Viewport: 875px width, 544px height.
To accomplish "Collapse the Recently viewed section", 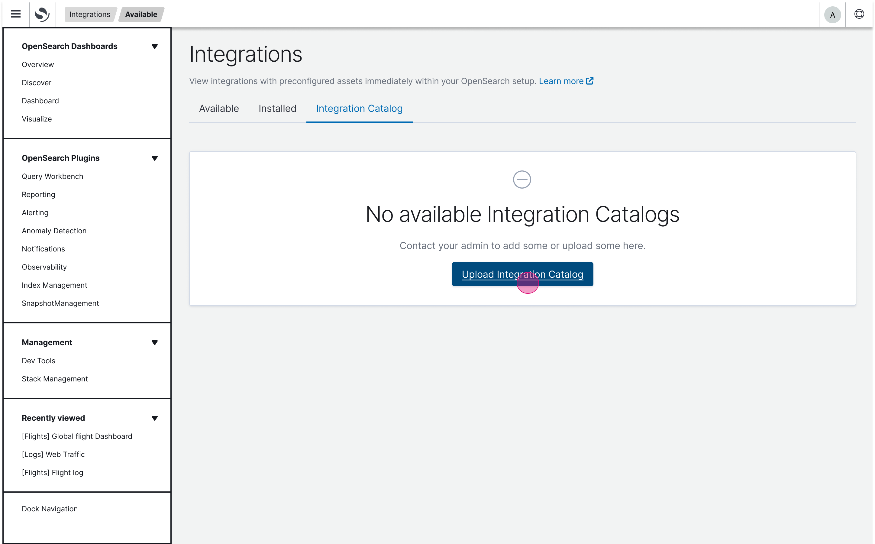I will 155,418.
